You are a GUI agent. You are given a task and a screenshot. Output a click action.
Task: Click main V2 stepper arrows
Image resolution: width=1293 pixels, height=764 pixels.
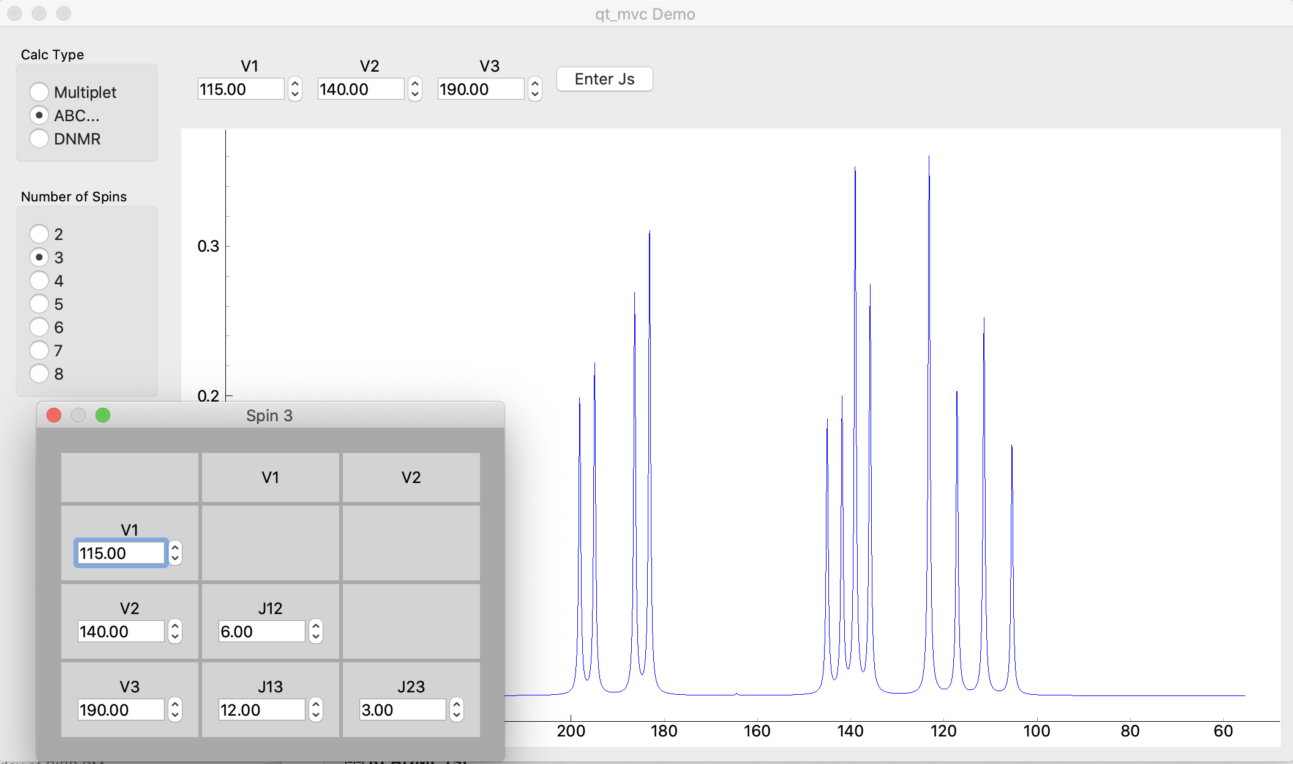(x=415, y=89)
